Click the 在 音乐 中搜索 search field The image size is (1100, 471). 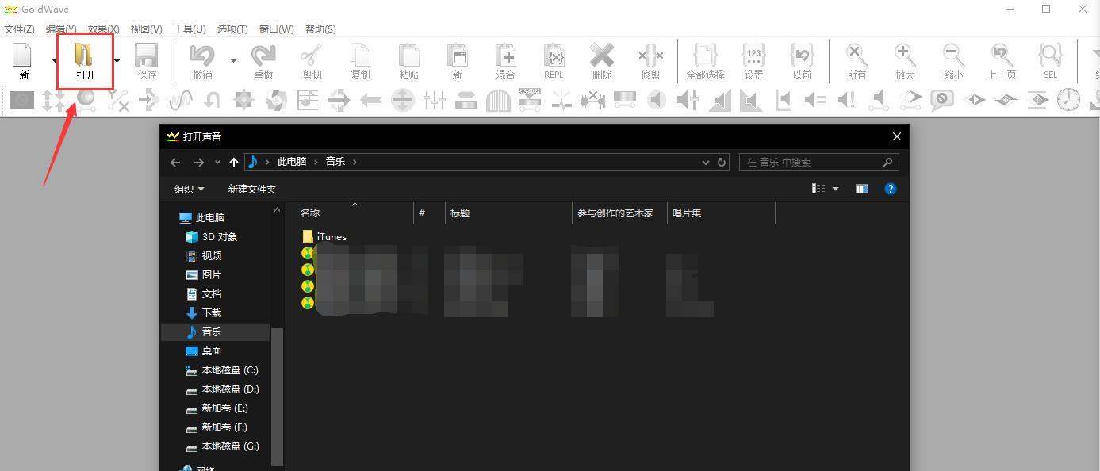(818, 162)
